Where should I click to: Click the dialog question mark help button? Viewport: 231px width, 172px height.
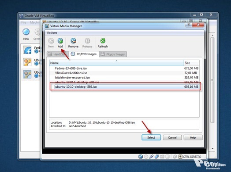coord(189,25)
